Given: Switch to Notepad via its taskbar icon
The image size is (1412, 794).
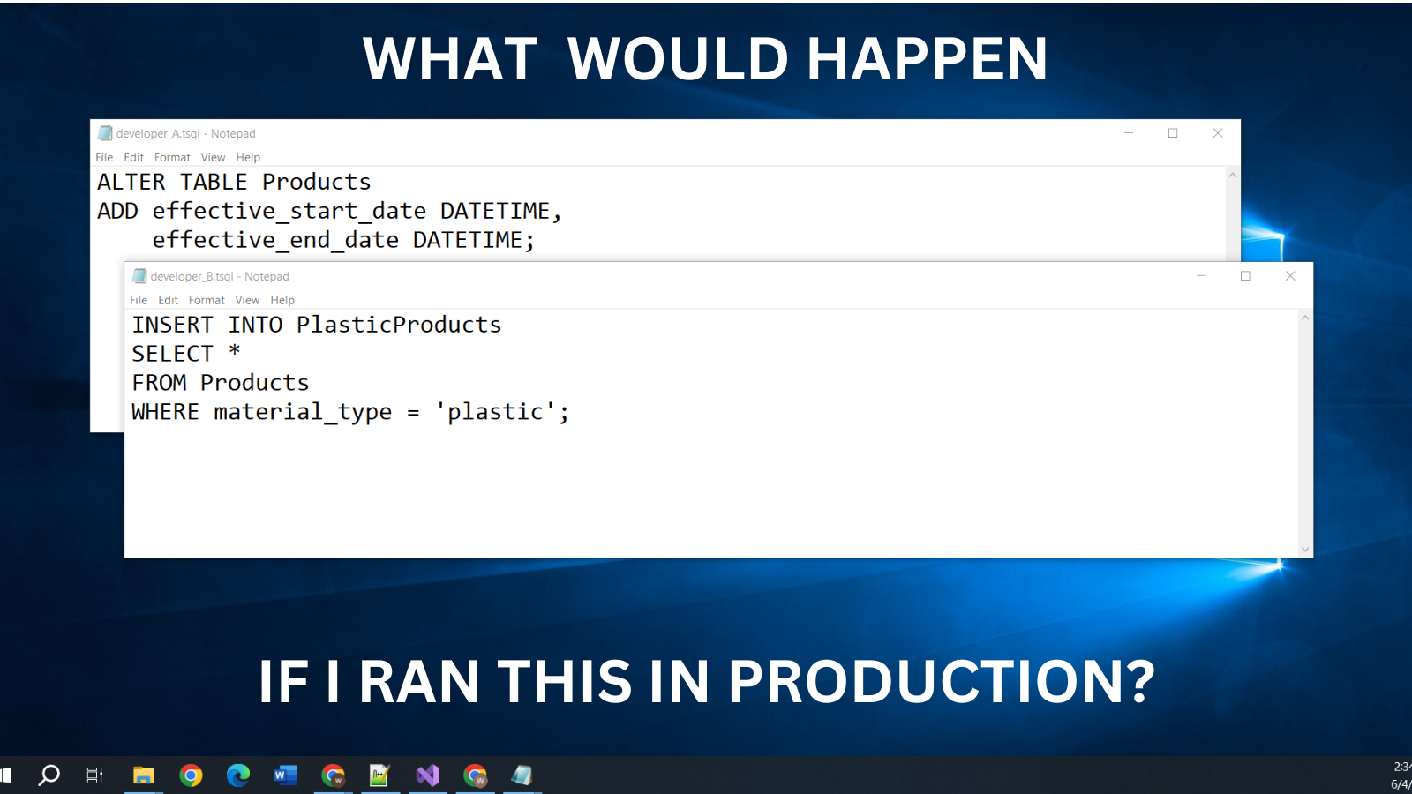Looking at the screenshot, I should tap(522, 775).
